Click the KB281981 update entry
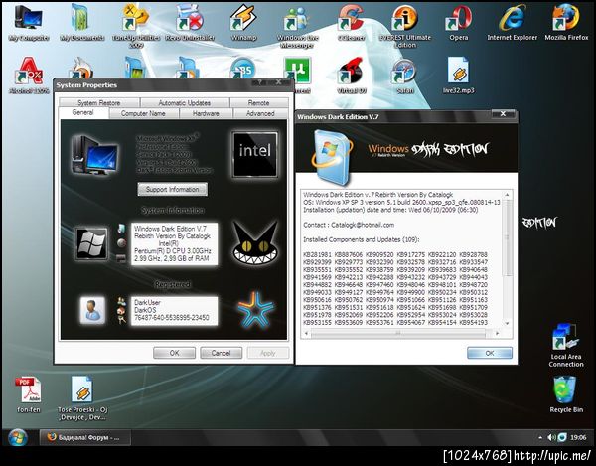Image resolution: width=596 pixels, height=466 pixels. [318, 254]
